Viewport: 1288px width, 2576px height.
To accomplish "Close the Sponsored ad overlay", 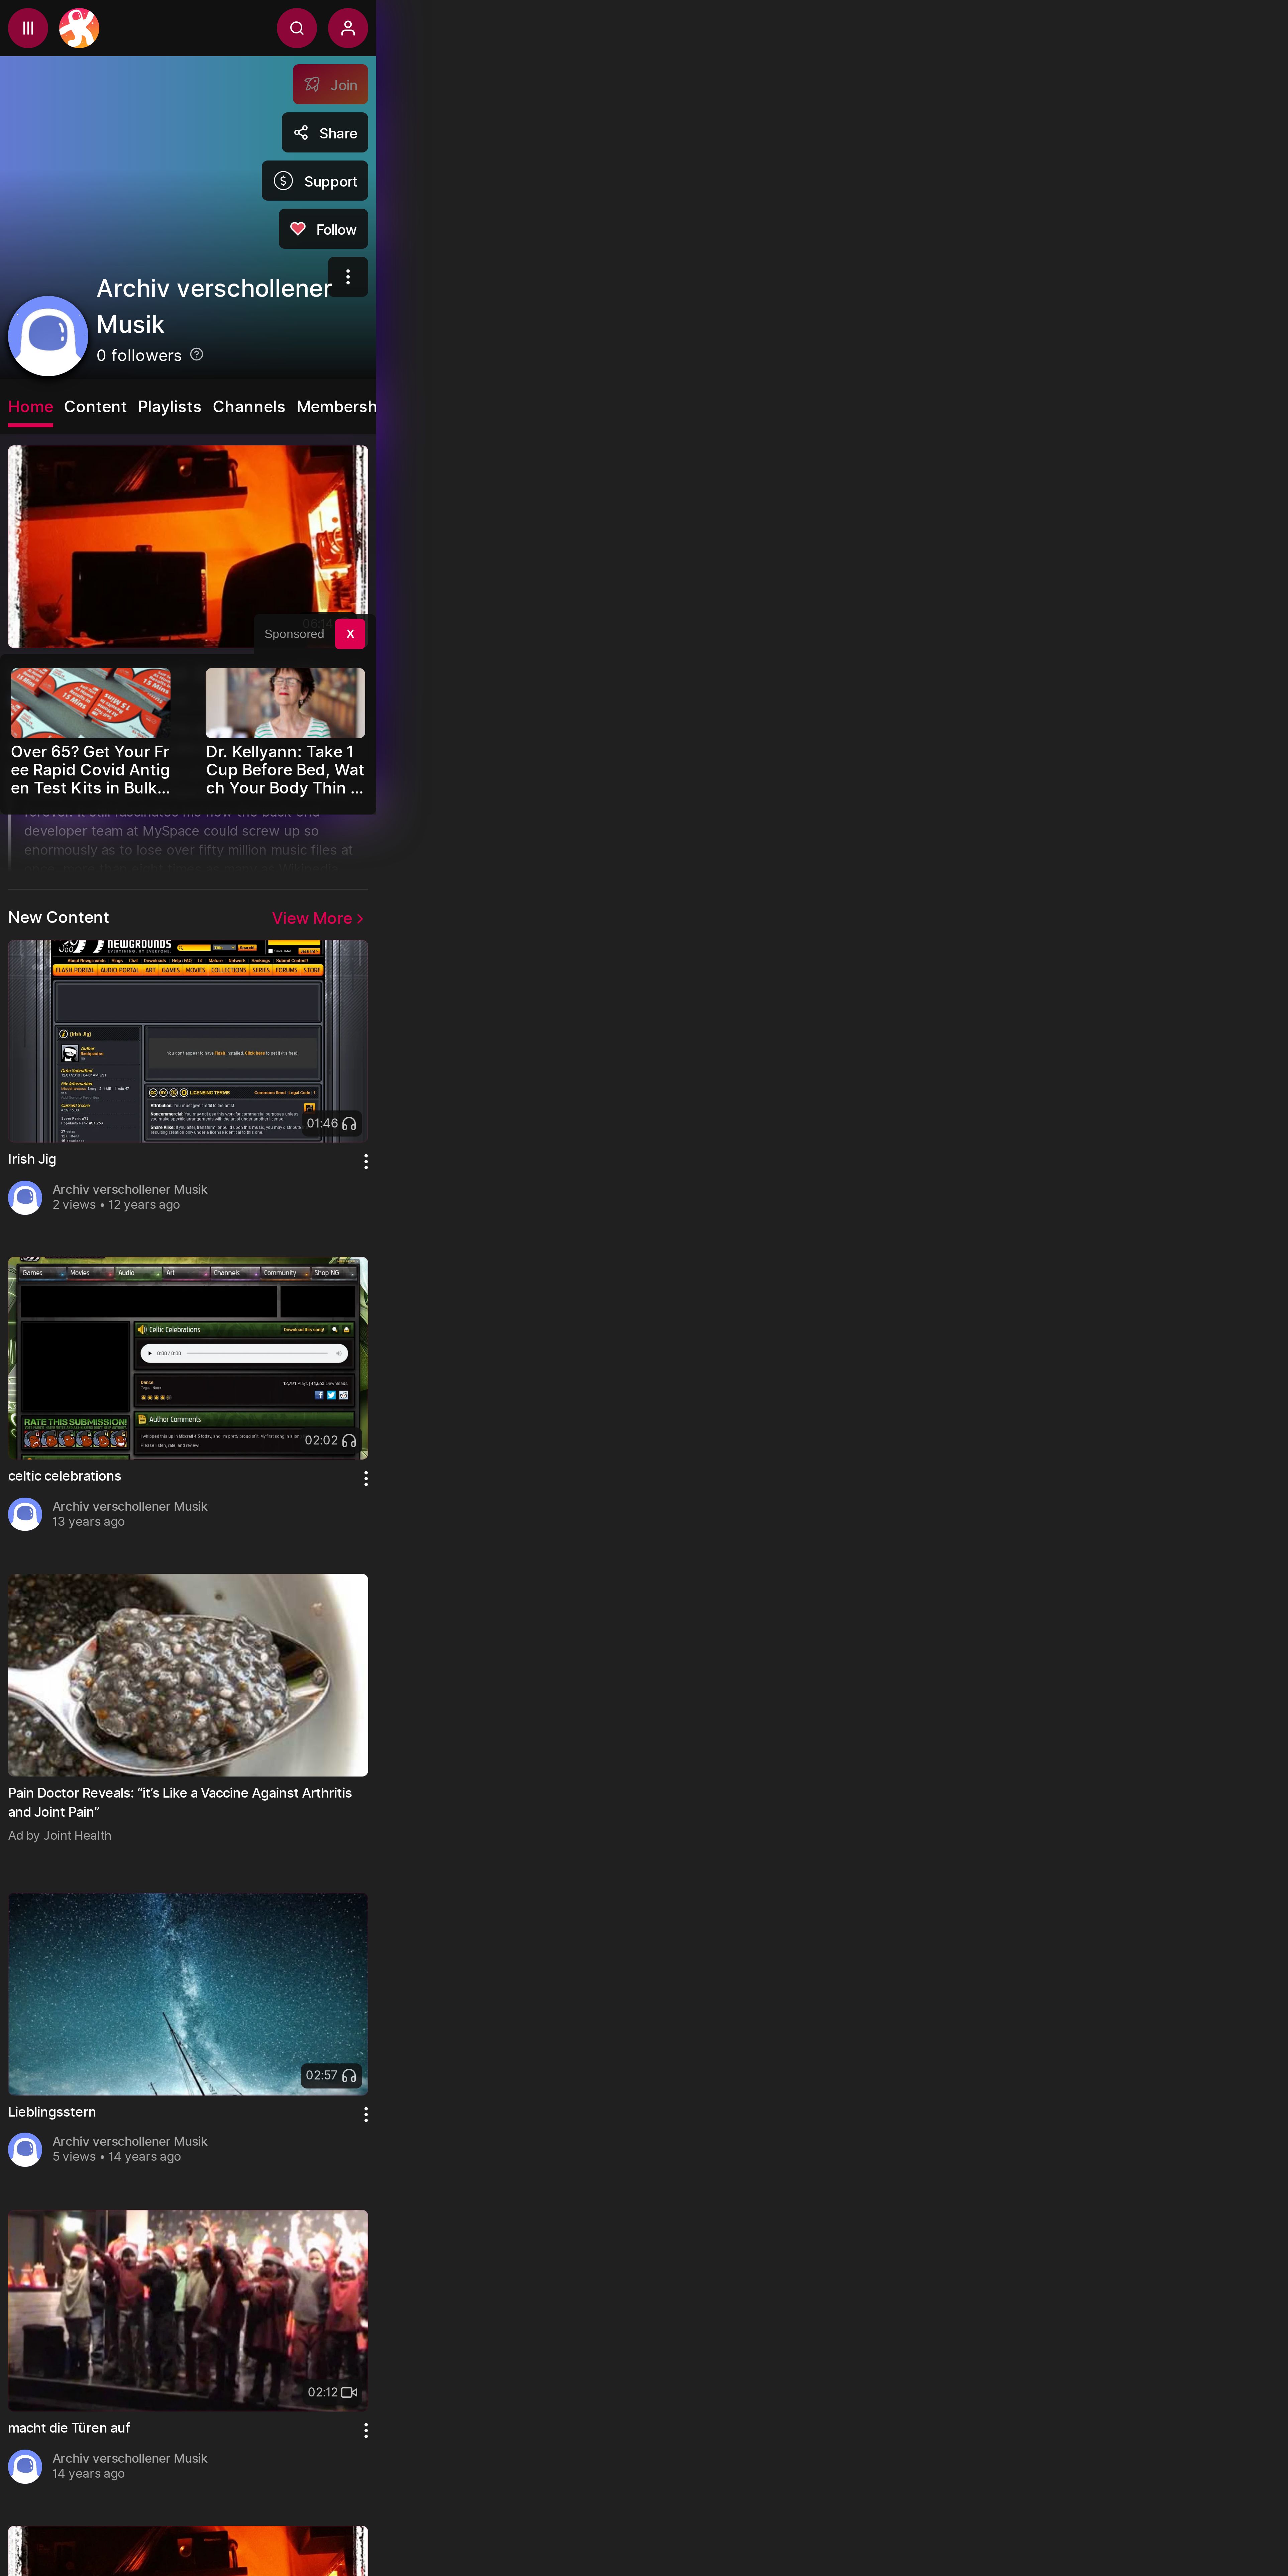I will pyautogui.click(x=350, y=634).
